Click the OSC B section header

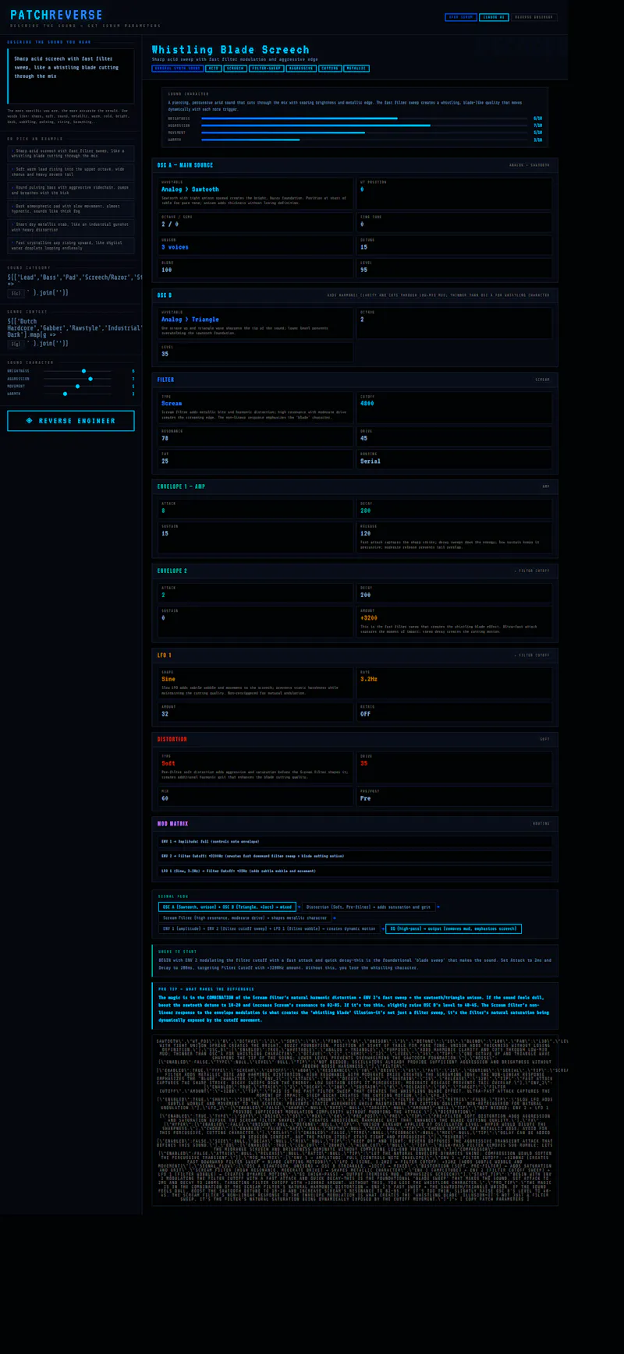pos(355,295)
